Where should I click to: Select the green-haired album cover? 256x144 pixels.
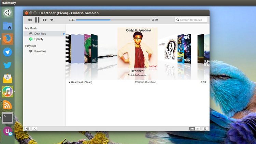[87, 48]
